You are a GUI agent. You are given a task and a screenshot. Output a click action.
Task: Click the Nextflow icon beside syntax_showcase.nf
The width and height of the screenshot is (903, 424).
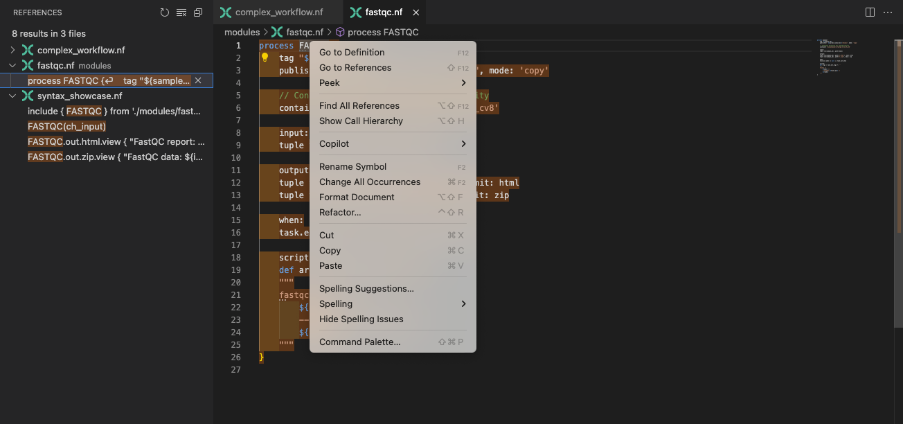[28, 96]
